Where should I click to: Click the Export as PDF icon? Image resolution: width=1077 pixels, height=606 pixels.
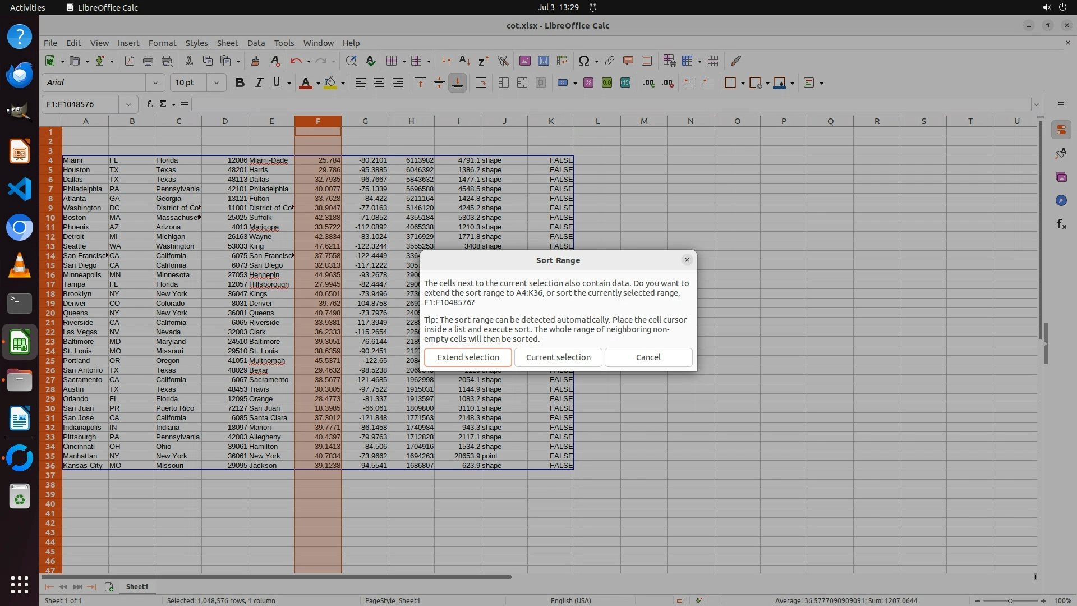click(x=130, y=61)
